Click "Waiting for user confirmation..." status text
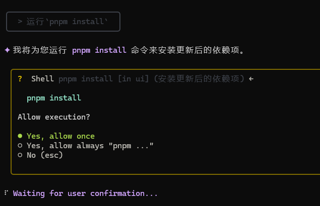 pyautogui.click(x=85, y=193)
